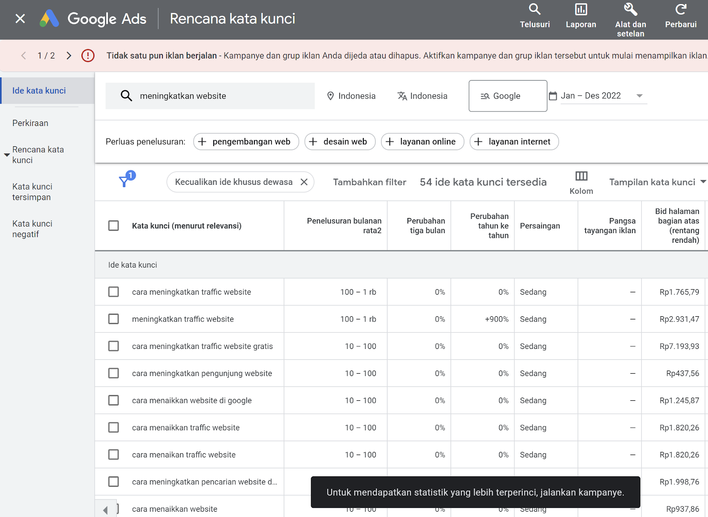Click the Rp2.931,47 bid value
The width and height of the screenshot is (708, 517).
[x=679, y=319]
